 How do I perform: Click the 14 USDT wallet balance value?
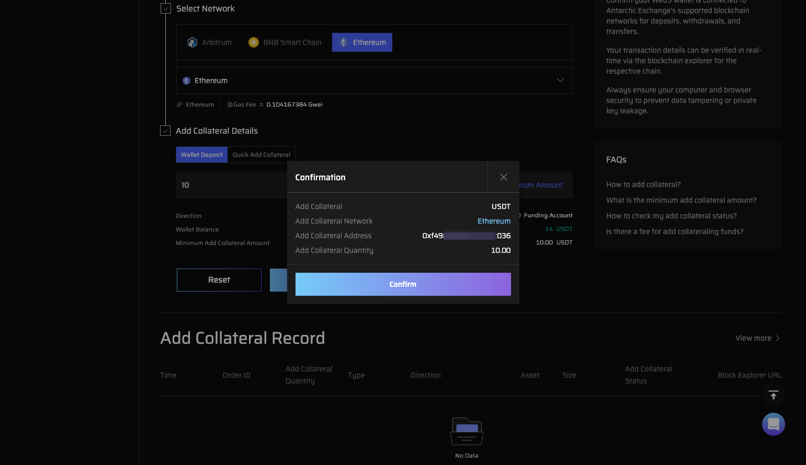click(559, 229)
